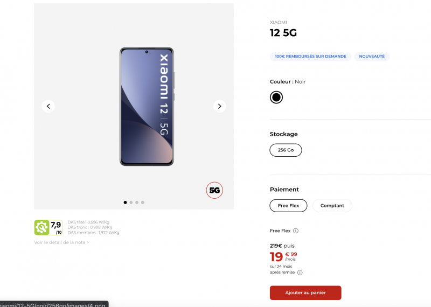Go to fourth carousel image dot
This screenshot has height=307, width=431.
pyautogui.click(x=143, y=203)
